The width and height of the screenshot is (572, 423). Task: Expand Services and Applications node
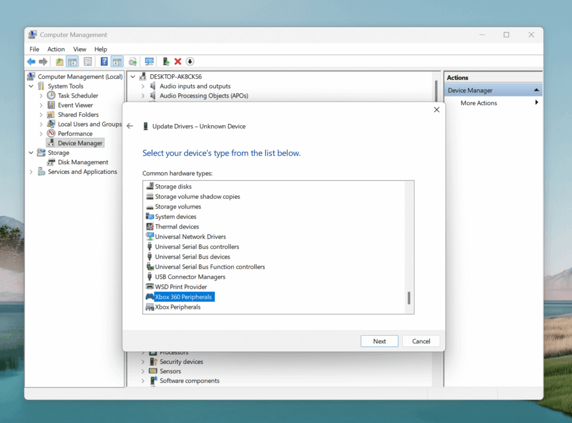(31, 172)
